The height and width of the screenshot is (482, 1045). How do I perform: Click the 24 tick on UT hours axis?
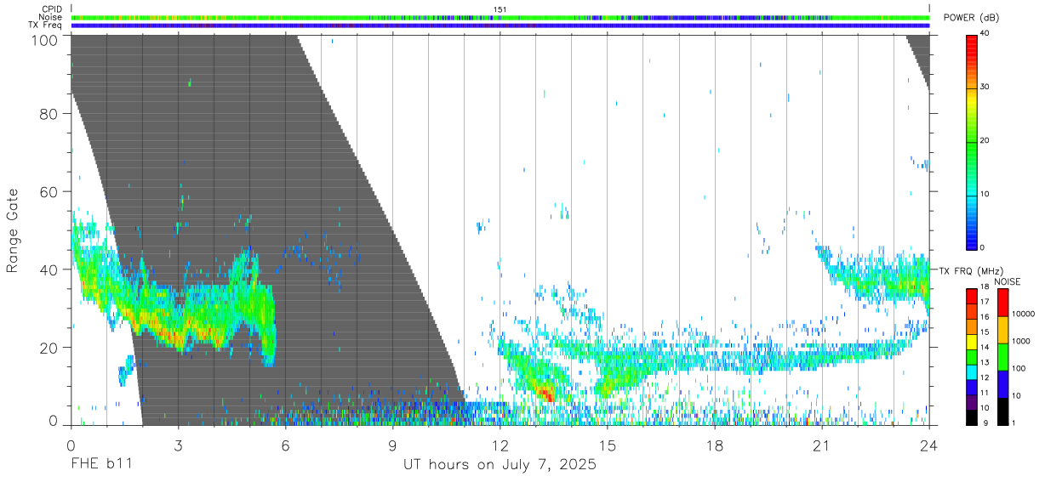click(929, 445)
